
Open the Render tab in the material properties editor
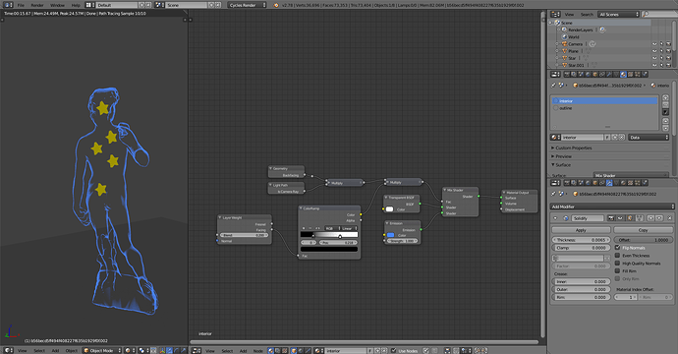567,75
